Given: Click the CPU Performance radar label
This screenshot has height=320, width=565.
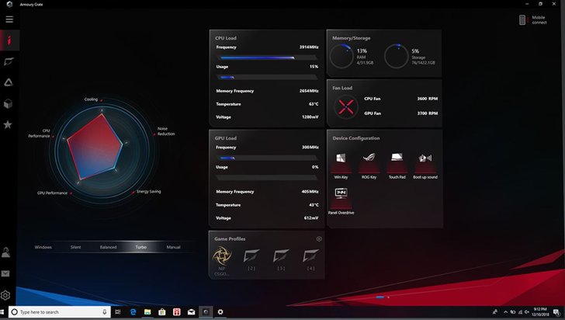Looking at the screenshot, I should (40, 133).
